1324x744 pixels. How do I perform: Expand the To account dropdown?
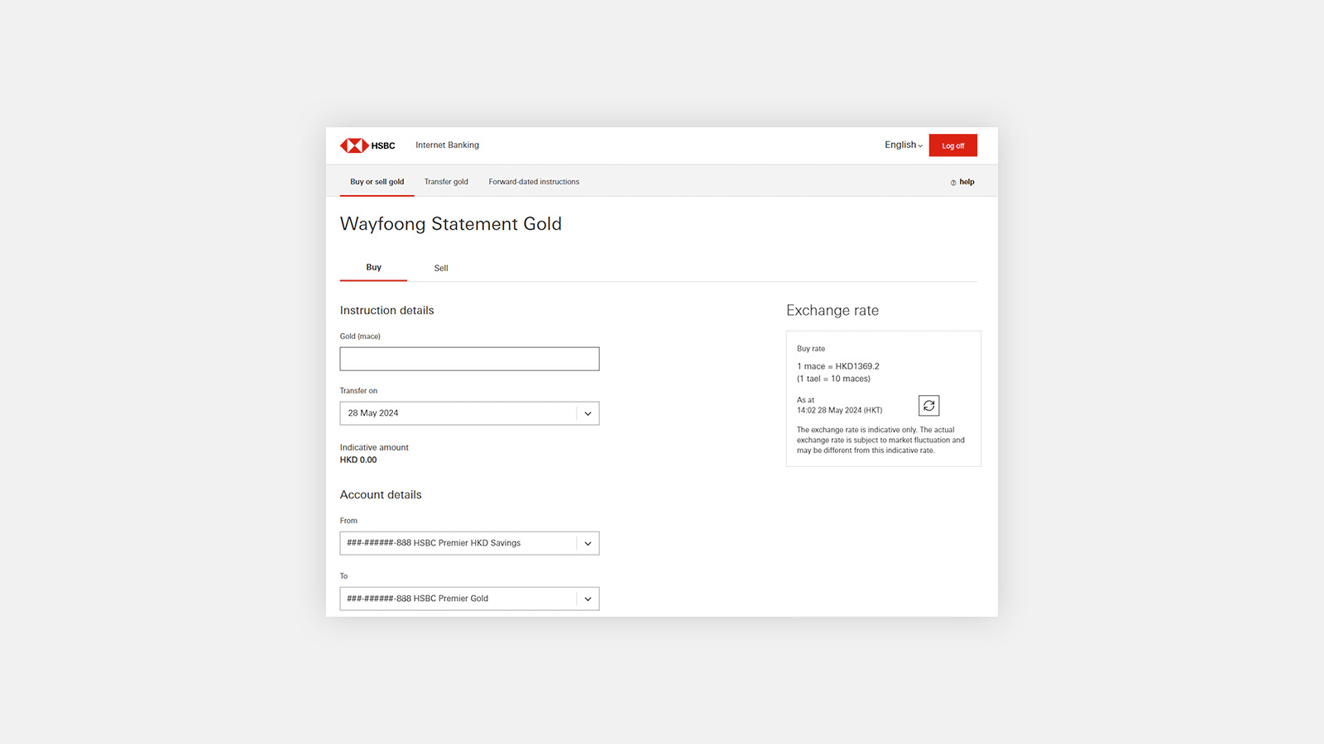pos(469,599)
